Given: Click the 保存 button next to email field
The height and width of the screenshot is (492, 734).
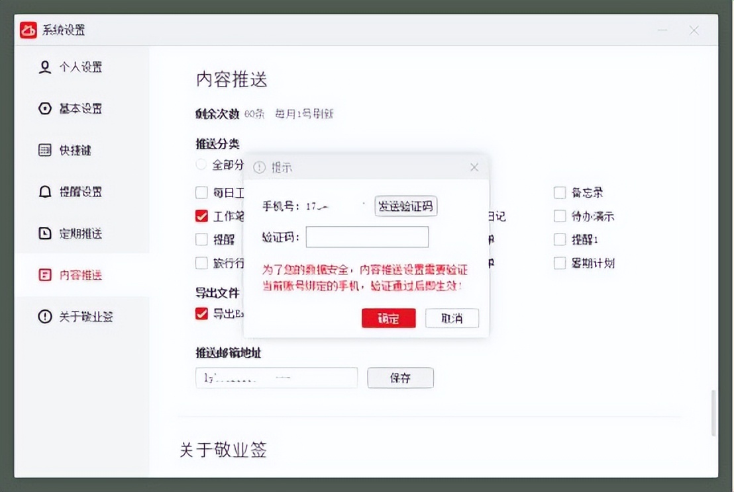Looking at the screenshot, I should click(x=400, y=378).
